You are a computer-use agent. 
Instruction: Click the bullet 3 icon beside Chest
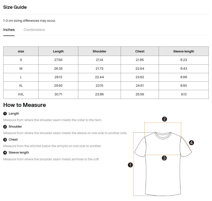[x=5, y=140]
